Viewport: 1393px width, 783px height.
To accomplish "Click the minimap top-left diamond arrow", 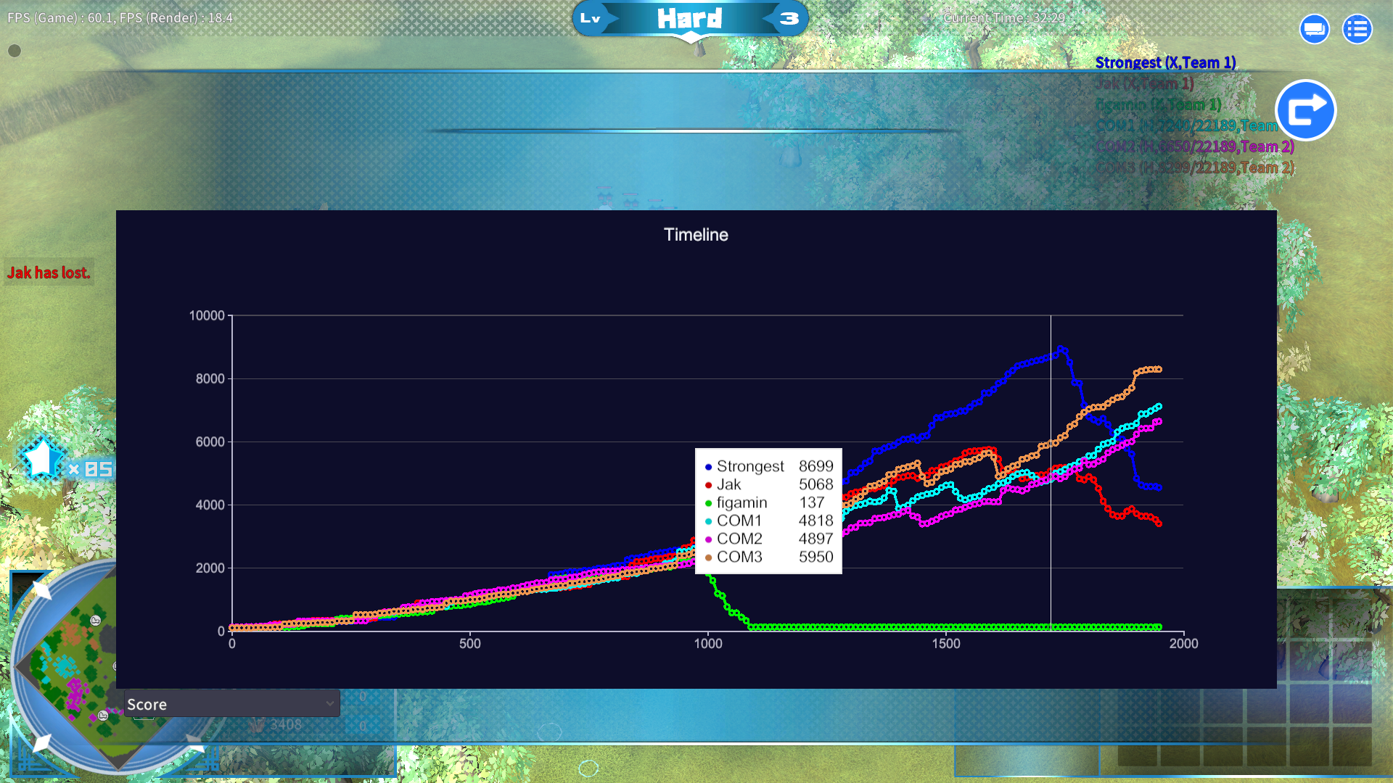I will point(41,590).
